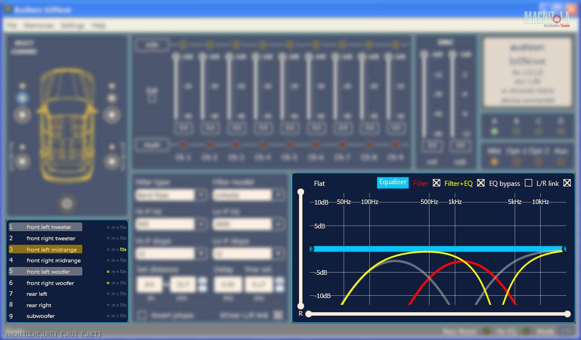Viewport: 581px width, 340px height.
Task: Click right handle of horizontal frequency range slider
Action: (567, 314)
